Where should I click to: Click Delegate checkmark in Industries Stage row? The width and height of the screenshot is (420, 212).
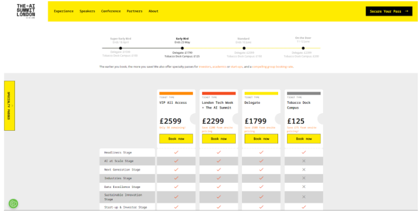261,178
